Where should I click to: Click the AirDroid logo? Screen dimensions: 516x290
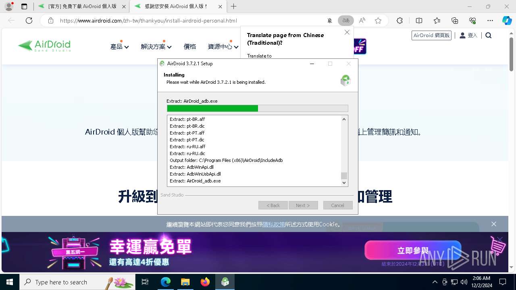44,46
